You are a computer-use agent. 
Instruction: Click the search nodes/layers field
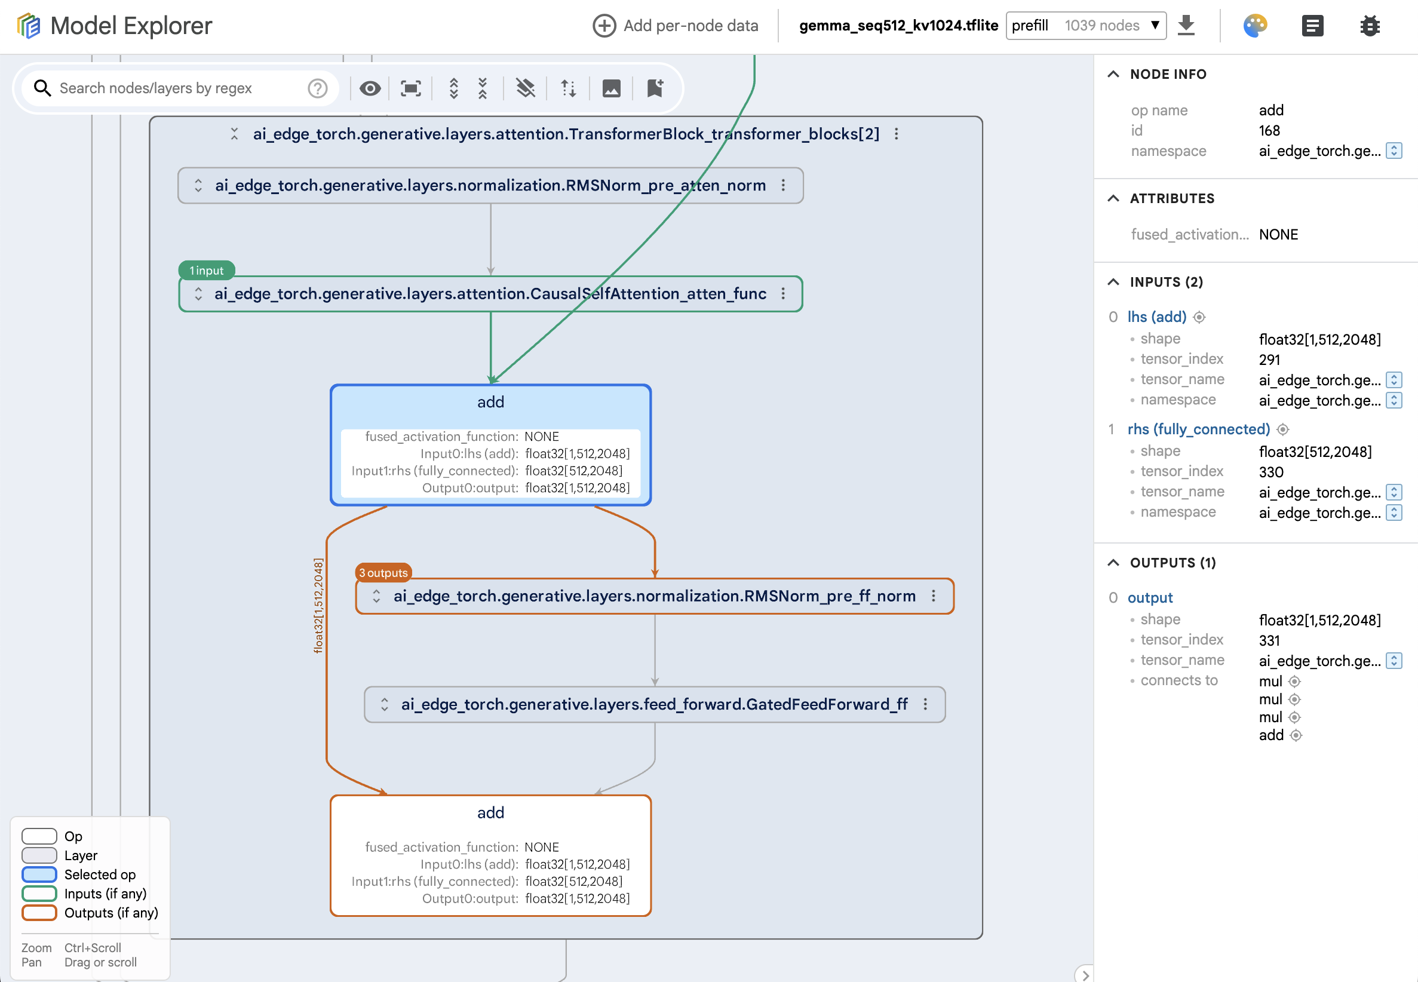click(172, 88)
